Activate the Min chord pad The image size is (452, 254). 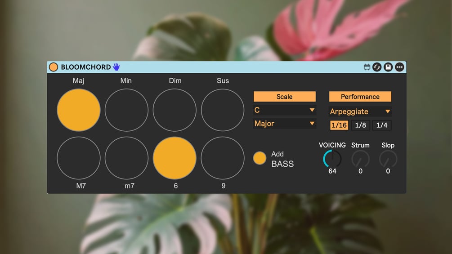click(x=126, y=110)
